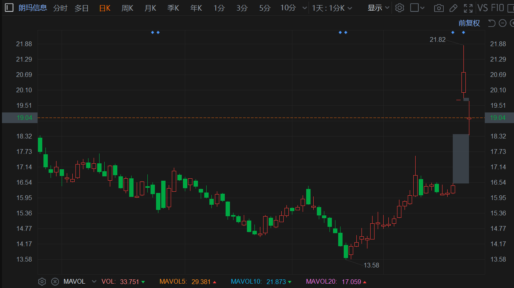Click the gray shaded price gap box
This screenshot has height=288, width=514.
click(x=461, y=159)
